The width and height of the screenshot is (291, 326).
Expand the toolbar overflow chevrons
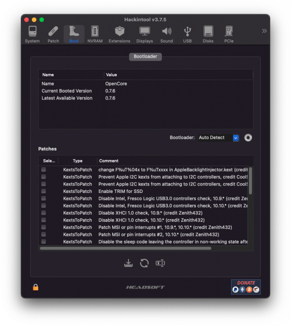click(264, 31)
